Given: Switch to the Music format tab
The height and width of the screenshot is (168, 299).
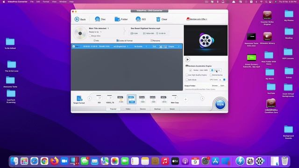Looking at the screenshot, I should coord(172,109).
